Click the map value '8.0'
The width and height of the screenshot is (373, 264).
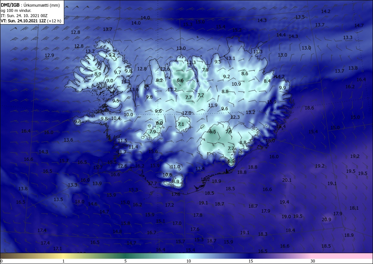pos(159,123)
